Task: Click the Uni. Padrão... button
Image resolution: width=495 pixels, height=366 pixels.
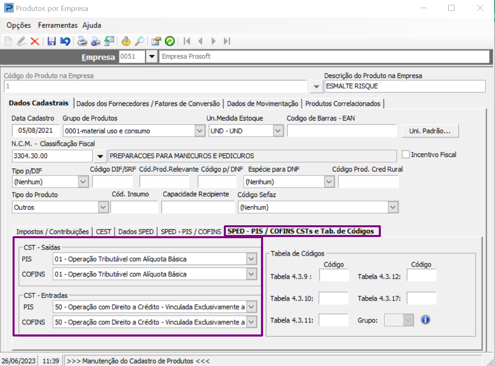Action: [430, 131]
